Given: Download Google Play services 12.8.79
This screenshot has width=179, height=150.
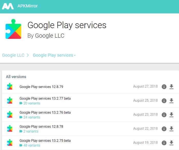Looking at the screenshot, I should point(172,87).
